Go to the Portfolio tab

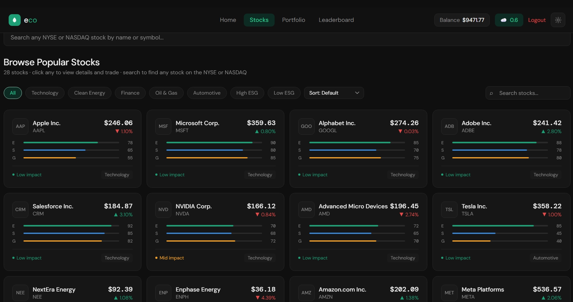(x=294, y=20)
